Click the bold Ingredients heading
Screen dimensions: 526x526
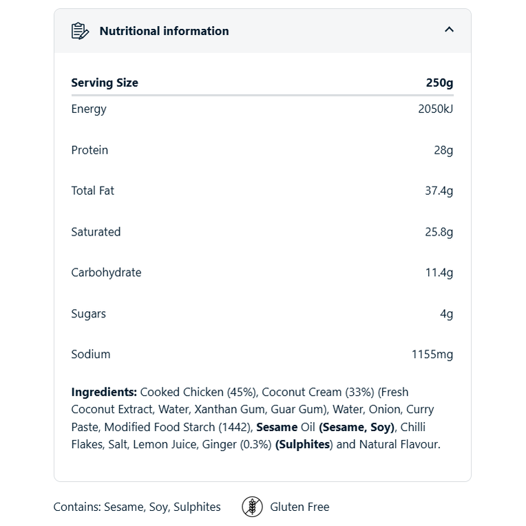(x=104, y=392)
